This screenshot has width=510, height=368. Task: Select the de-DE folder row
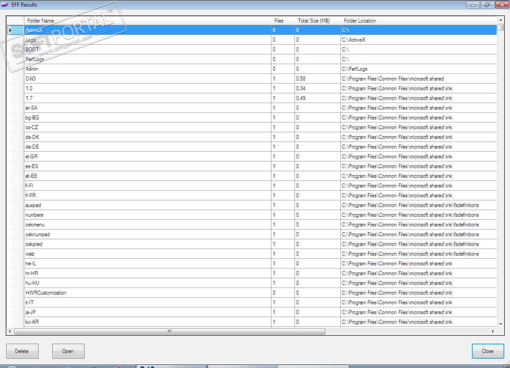point(252,147)
